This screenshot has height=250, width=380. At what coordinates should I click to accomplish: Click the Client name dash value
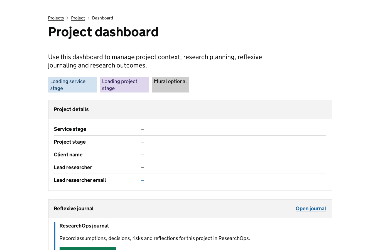click(x=142, y=155)
